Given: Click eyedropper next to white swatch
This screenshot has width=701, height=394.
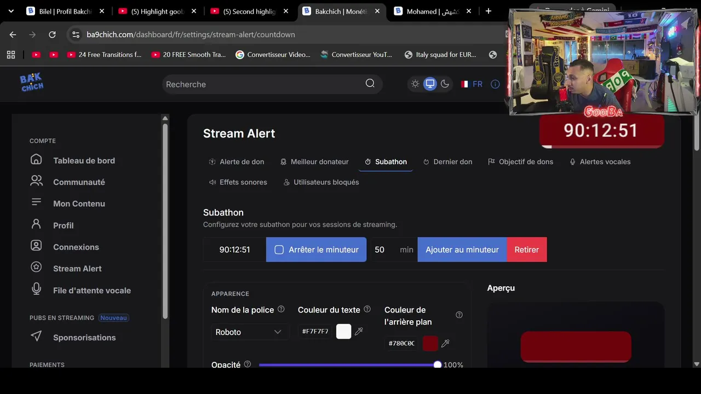Looking at the screenshot, I should (359, 331).
